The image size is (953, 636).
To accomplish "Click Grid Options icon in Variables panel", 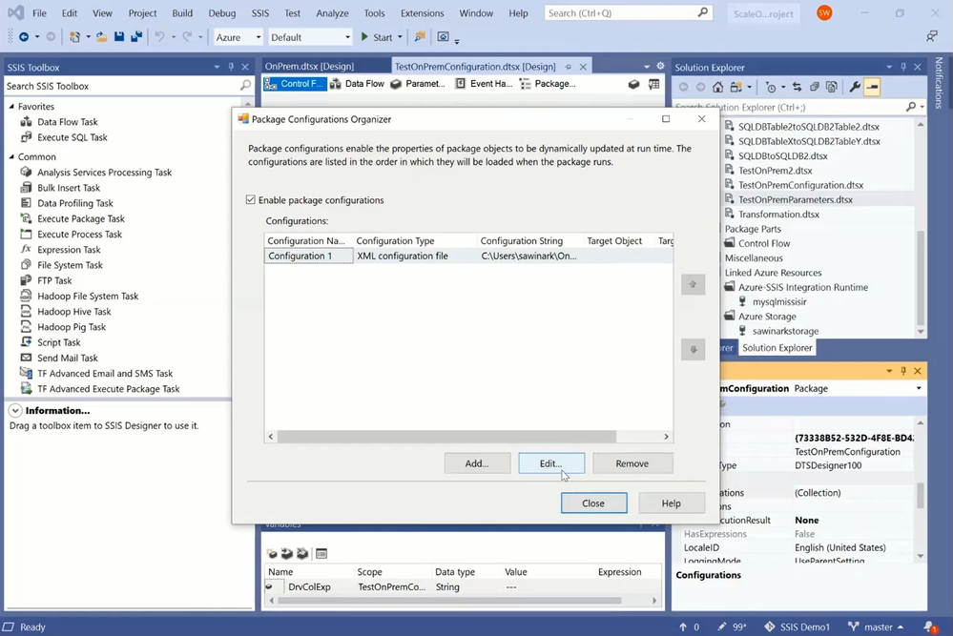I will click(321, 553).
